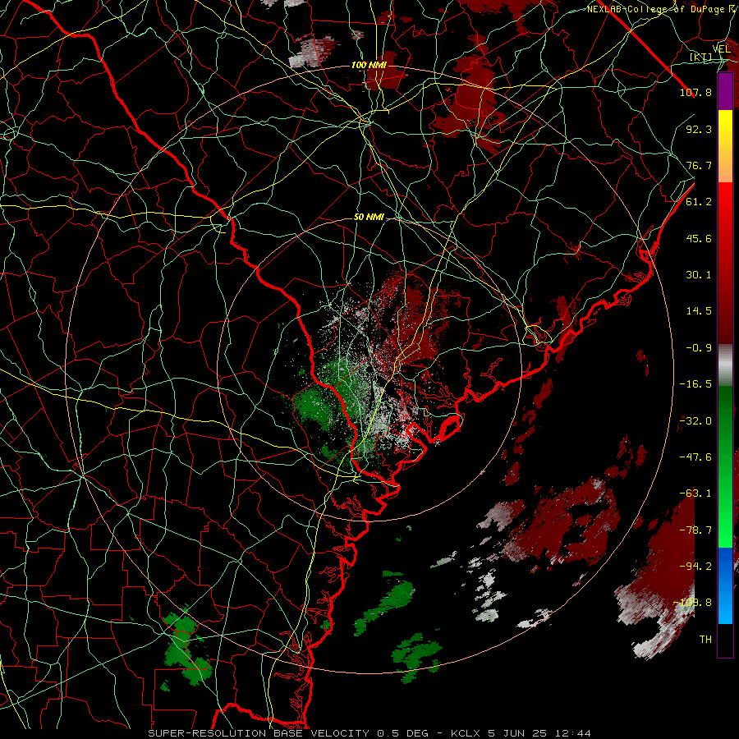
Task: Click the -16.5 value on velocity scale
Action: click(x=695, y=383)
